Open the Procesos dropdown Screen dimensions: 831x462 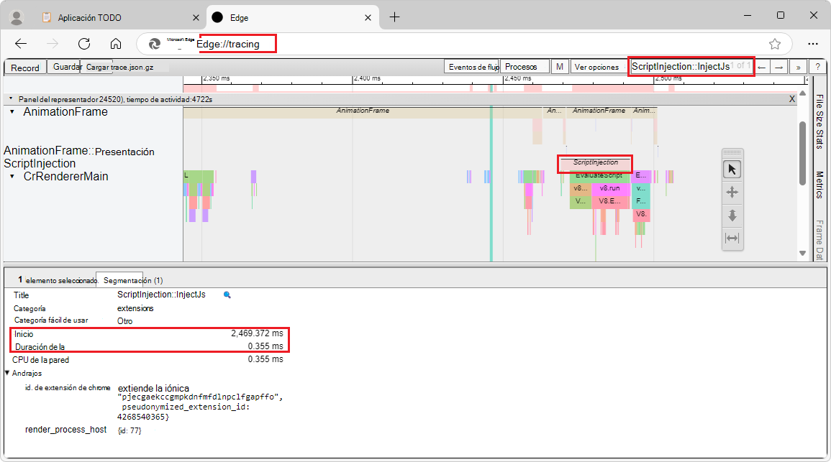click(525, 66)
